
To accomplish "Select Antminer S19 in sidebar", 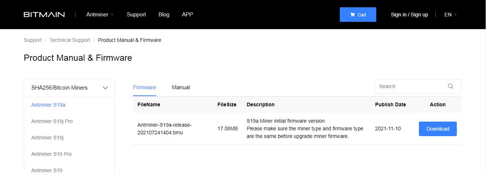I will pos(47,170).
